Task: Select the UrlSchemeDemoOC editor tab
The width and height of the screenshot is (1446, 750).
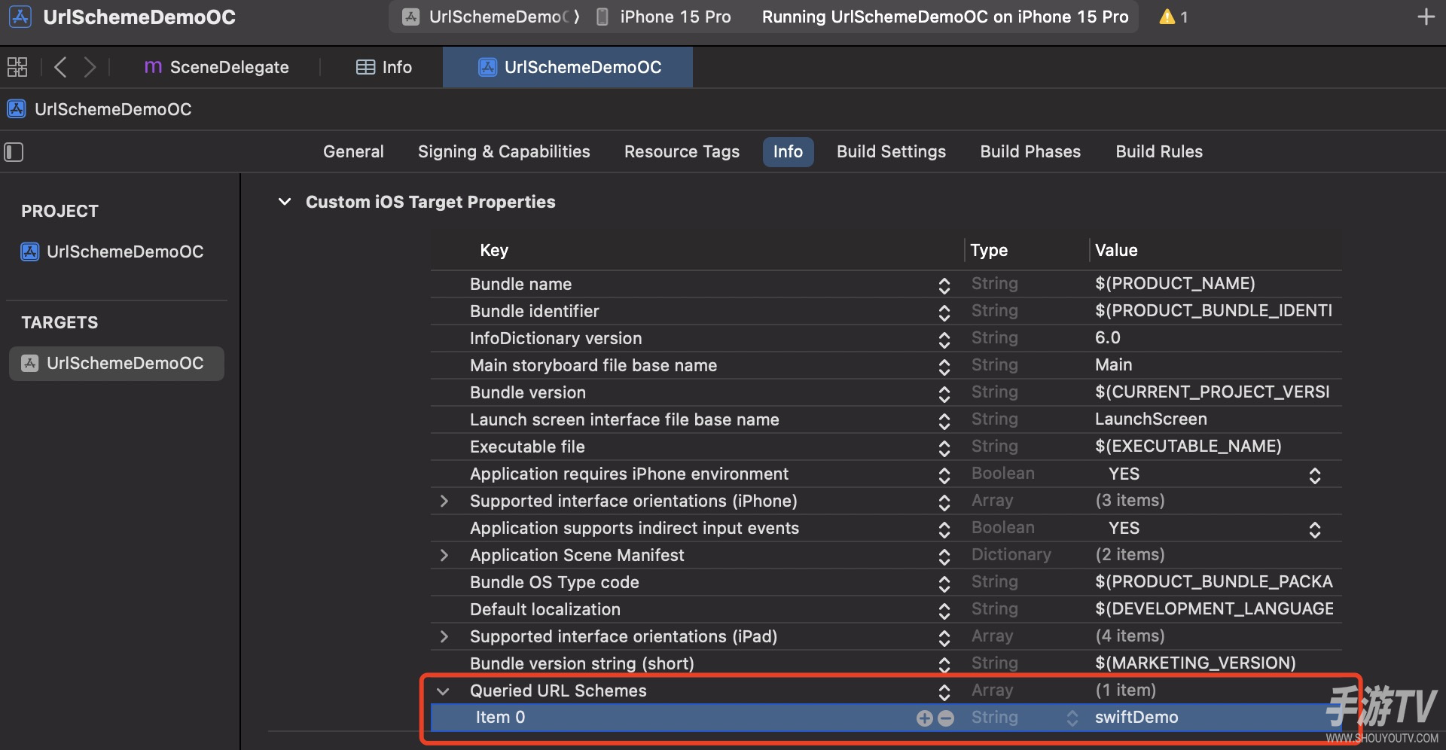Action: [569, 67]
